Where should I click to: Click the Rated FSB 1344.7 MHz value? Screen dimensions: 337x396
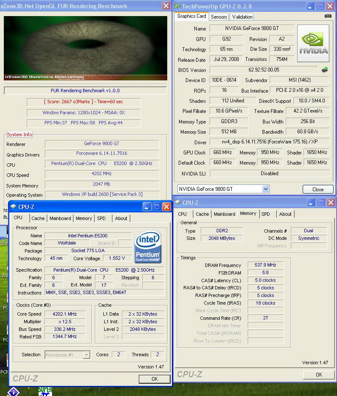(65, 336)
